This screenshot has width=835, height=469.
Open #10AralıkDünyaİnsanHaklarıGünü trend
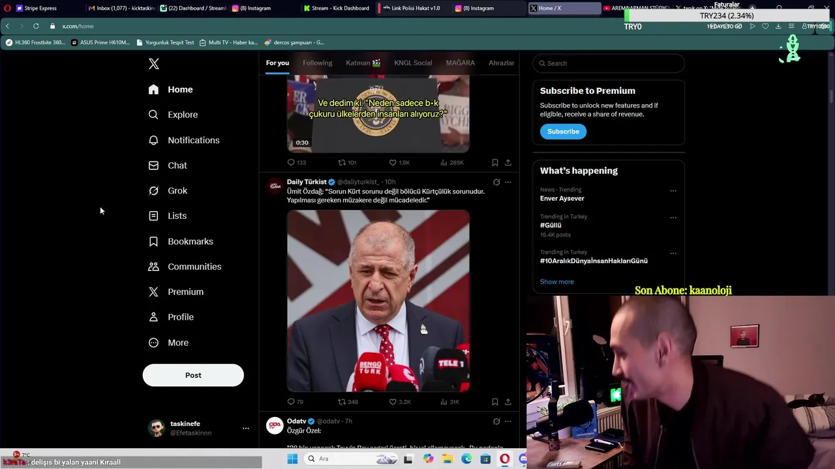tap(594, 261)
